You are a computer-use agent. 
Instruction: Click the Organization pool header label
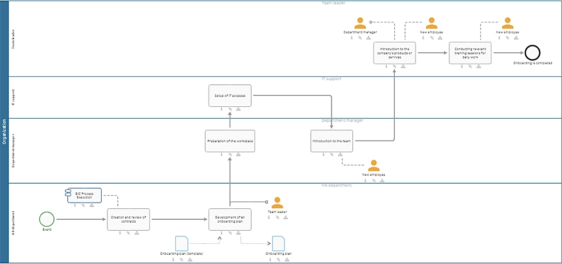[4, 132]
